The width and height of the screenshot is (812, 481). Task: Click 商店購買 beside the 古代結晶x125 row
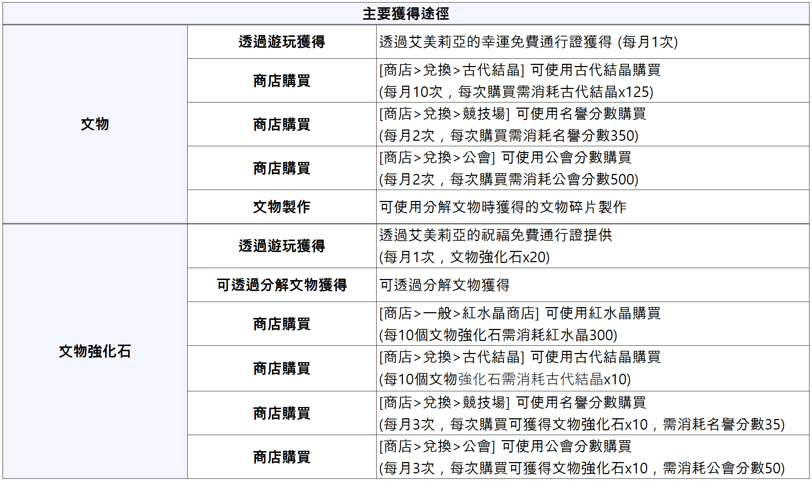coord(281,81)
